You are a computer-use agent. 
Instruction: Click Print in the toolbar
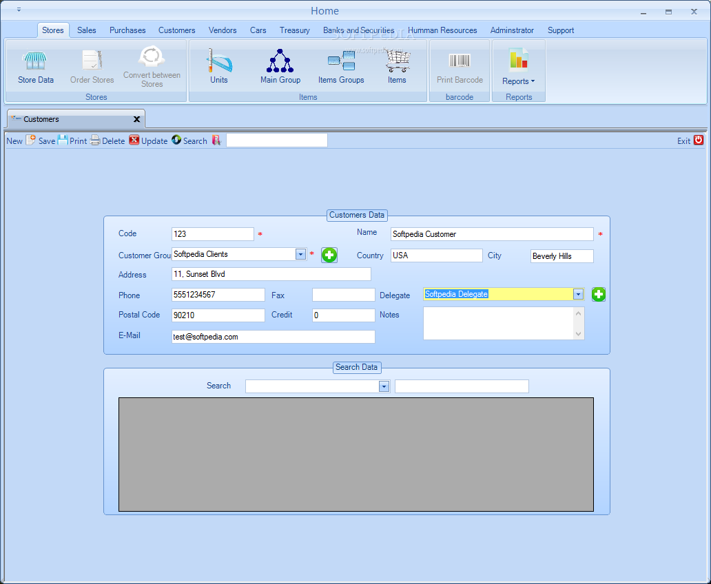click(84, 140)
